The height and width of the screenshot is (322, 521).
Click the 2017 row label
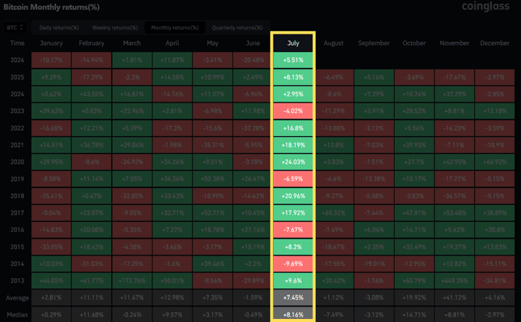tap(18, 213)
